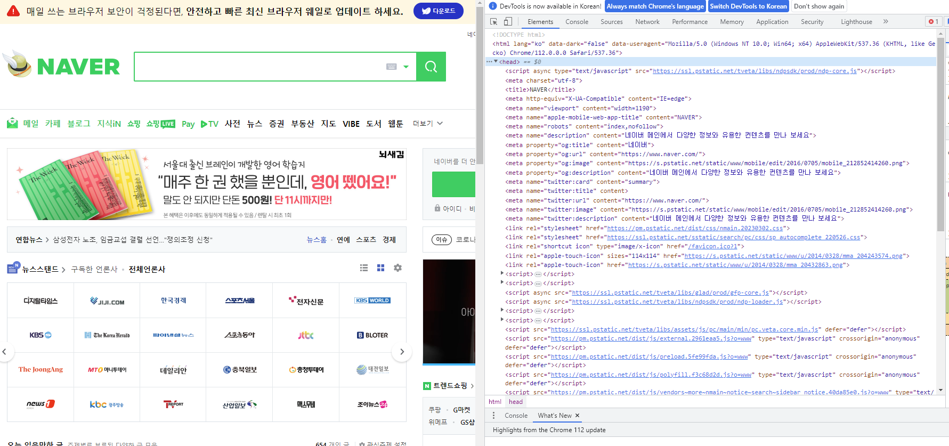Viewport: 949px width, 446px height.
Task: Switch to DevTools Application tab
Action: 772,22
